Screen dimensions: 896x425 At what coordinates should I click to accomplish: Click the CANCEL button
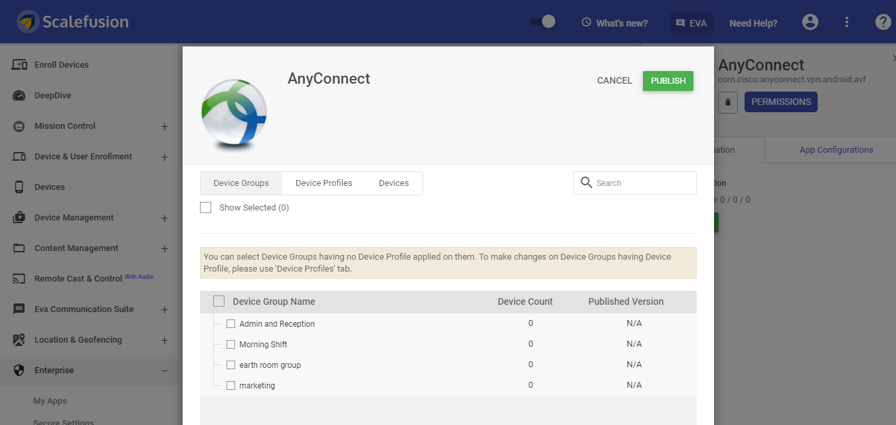614,81
